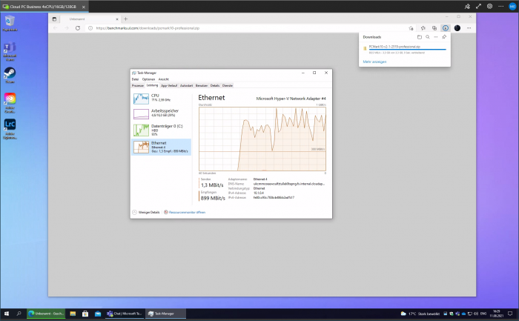Open Mail app from taskbar
This screenshot has width=519, height=321.
coord(98,314)
